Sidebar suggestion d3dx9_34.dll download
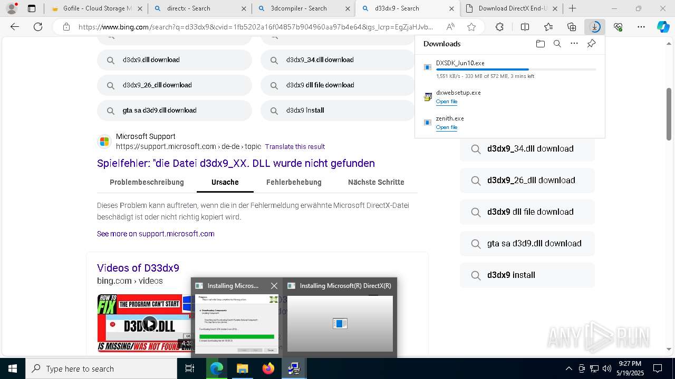The height and width of the screenshot is (379, 675). click(527, 149)
